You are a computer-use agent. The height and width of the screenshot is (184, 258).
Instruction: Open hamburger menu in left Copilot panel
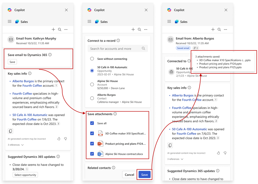[x=10, y=21]
